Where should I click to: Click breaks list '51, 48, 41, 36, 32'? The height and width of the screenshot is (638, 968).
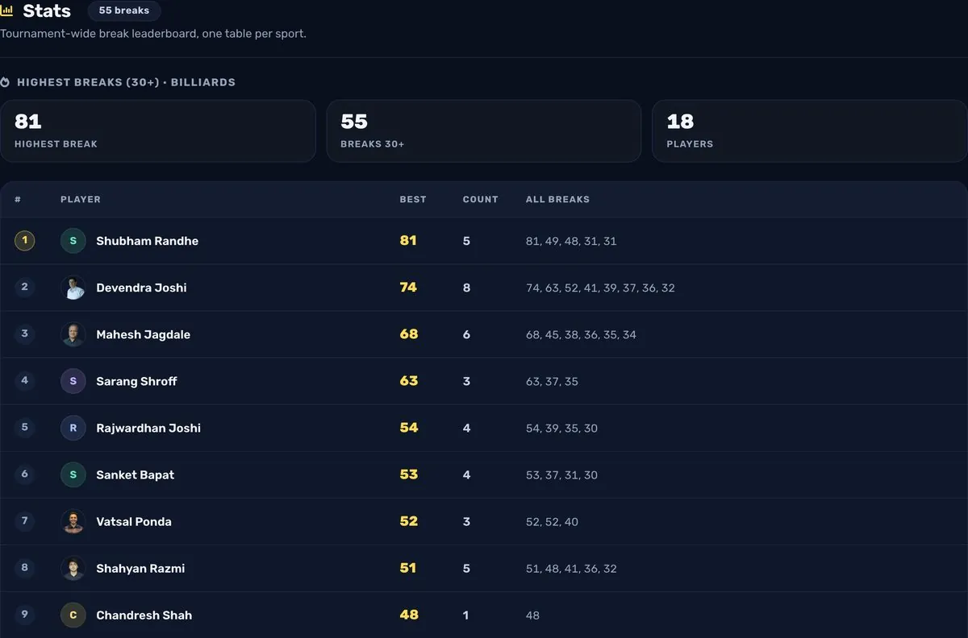coord(571,568)
